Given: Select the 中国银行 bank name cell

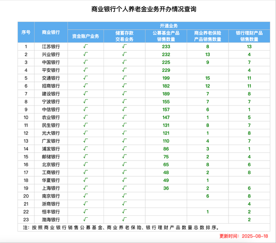Looking at the screenshot, I should pos(51,62).
